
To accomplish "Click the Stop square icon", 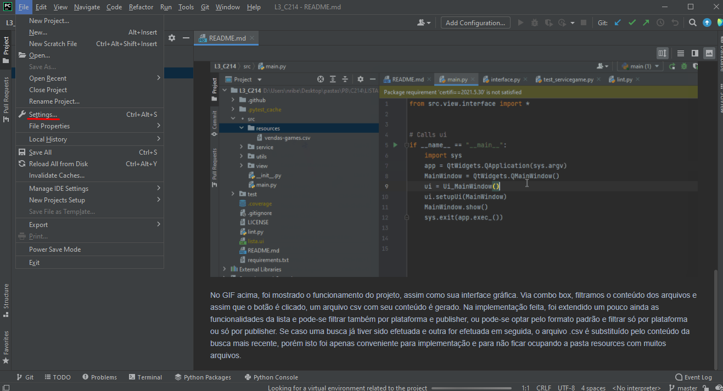I will pos(584,23).
